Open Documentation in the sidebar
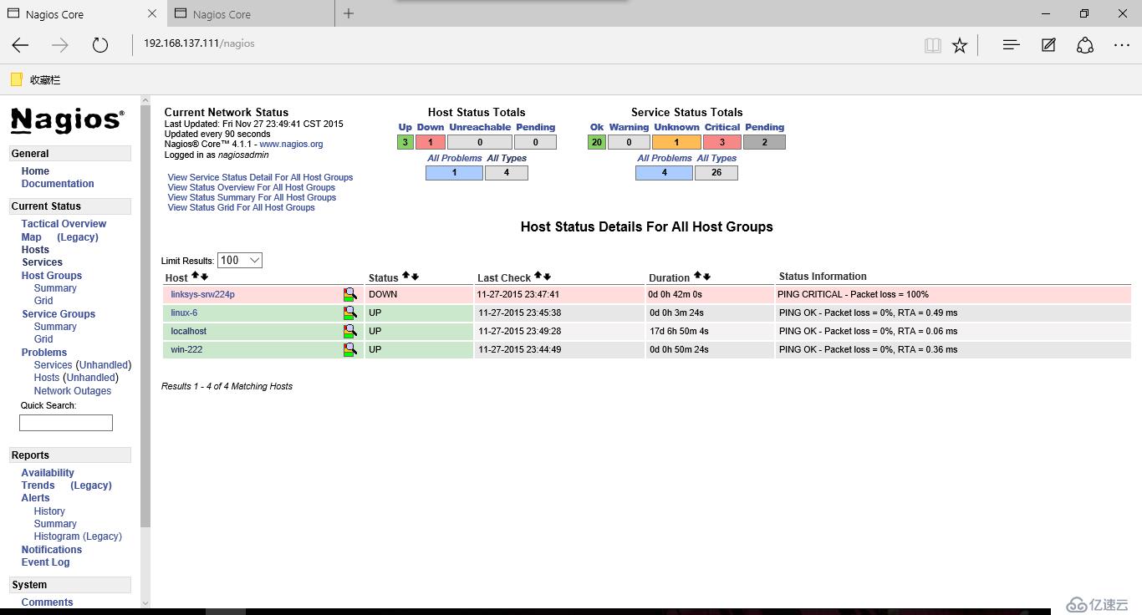This screenshot has height=615, width=1142. coord(58,184)
